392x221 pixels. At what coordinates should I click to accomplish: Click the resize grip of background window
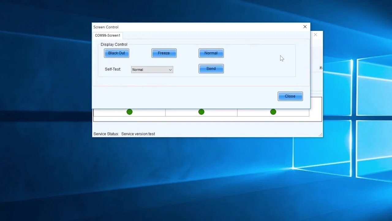[320, 135]
